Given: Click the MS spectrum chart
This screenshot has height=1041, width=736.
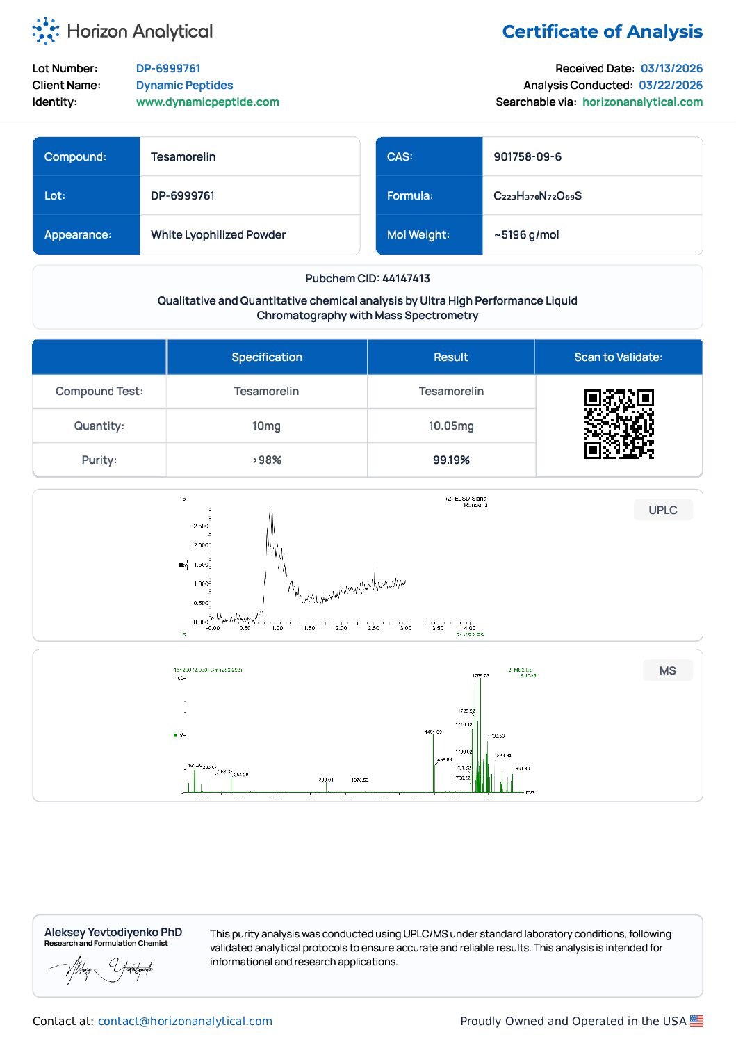Looking at the screenshot, I should click(x=354, y=730).
